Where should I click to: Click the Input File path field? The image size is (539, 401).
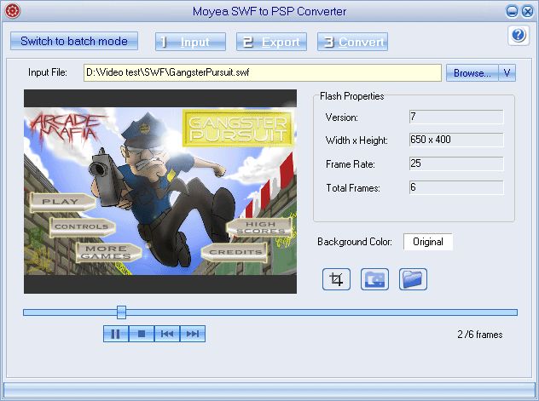click(263, 72)
